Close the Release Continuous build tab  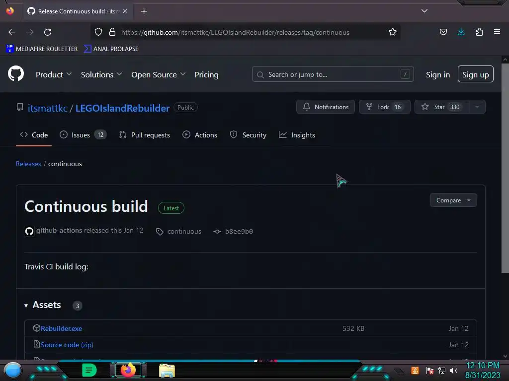tap(125, 11)
